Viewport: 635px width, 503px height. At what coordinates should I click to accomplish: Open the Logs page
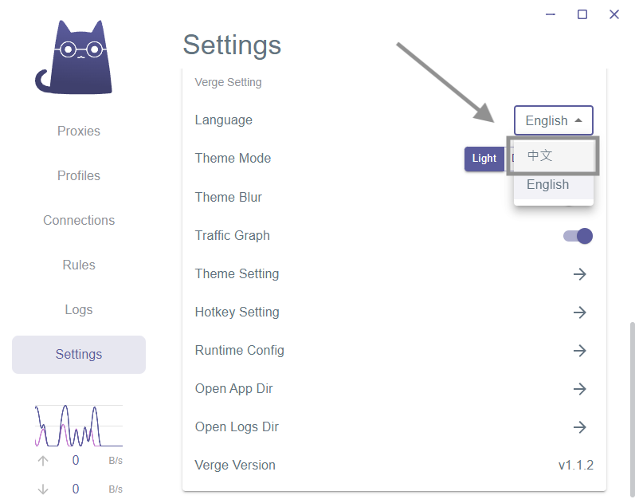tap(79, 309)
